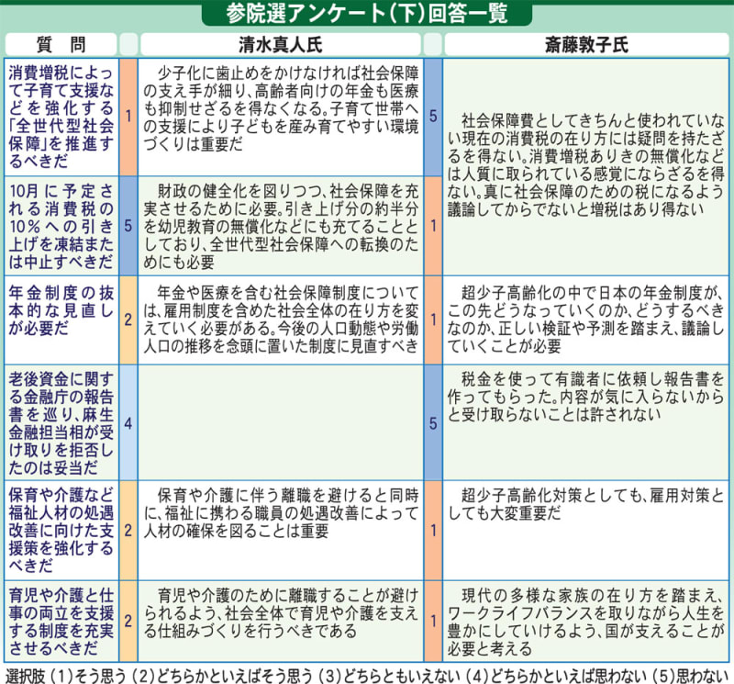This screenshot has height=684, width=734.
Task: Click 清水's answer starting 財政の健全化を図りつつ
Action: click(x=281, y=226)
